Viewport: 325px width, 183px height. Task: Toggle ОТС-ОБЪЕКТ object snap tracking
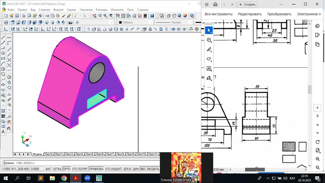click(x=113, y=169)
